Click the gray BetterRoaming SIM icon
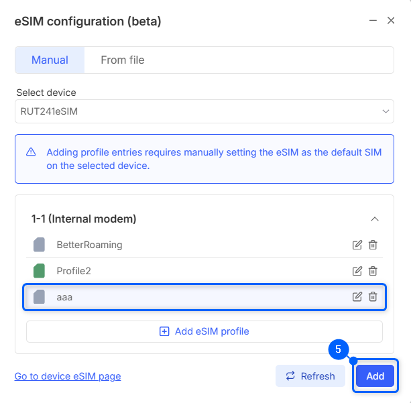The height and width of the screenshot is (403, 411). pos(40,245)
